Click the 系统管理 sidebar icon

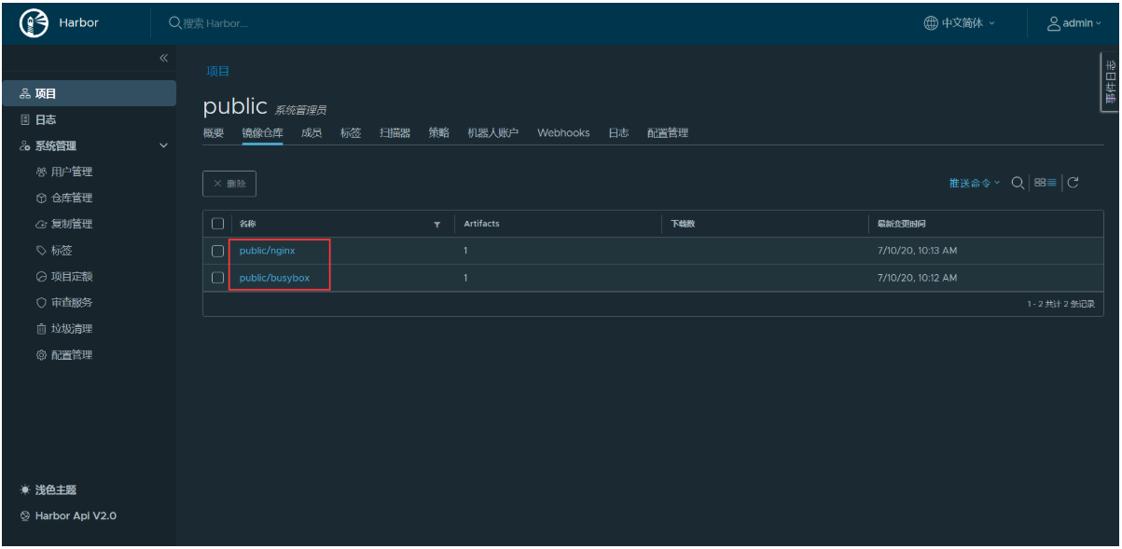[25, 146]
